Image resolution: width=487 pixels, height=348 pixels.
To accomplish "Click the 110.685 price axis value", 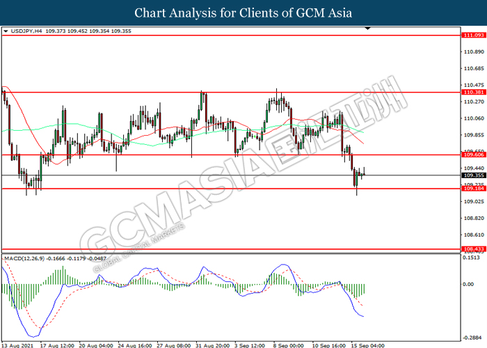I will 474,68.
